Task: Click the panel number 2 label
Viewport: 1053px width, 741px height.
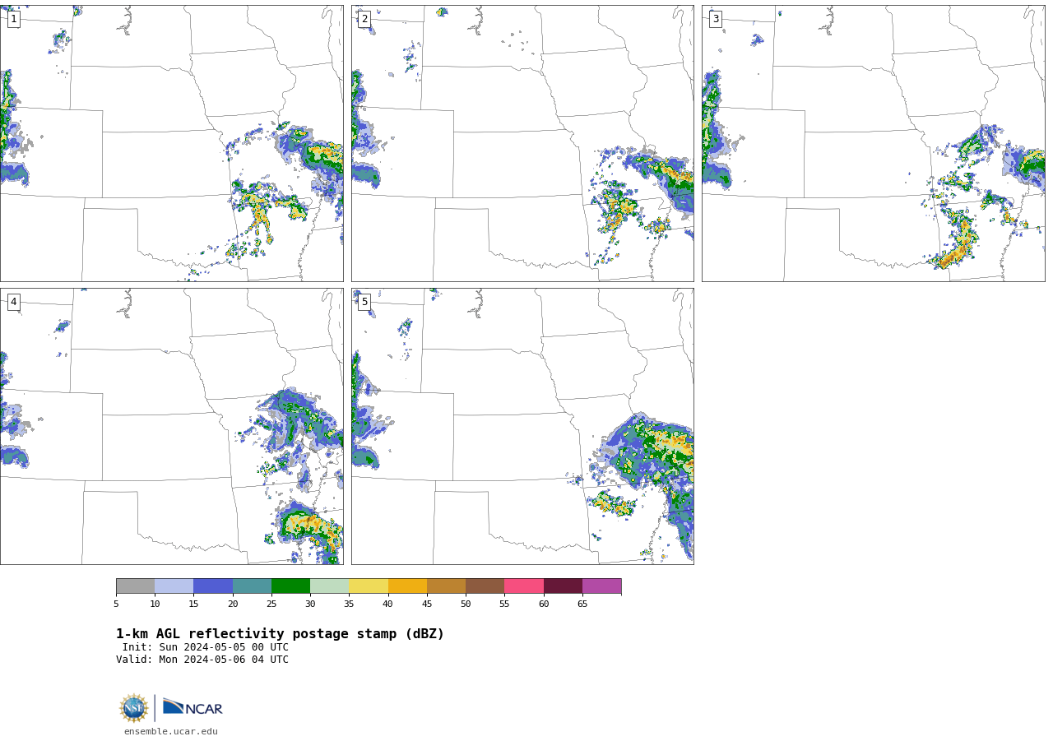Action: pos(364,19)
